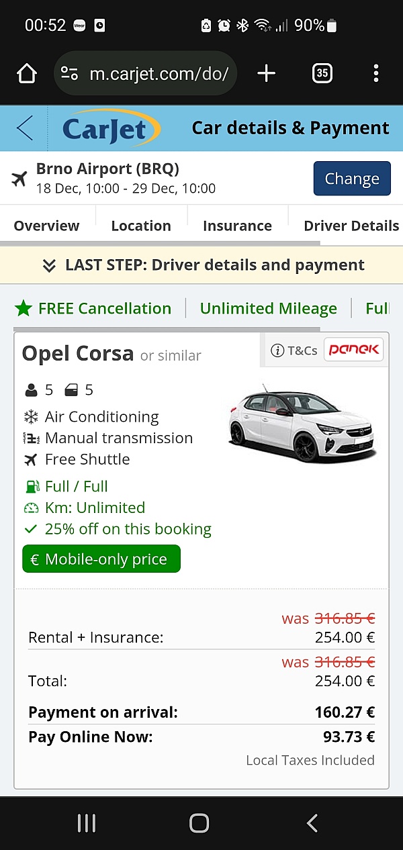Open the Unlimited Mileage link
Screen dimensions: 403x850
[x=268, y=308]
